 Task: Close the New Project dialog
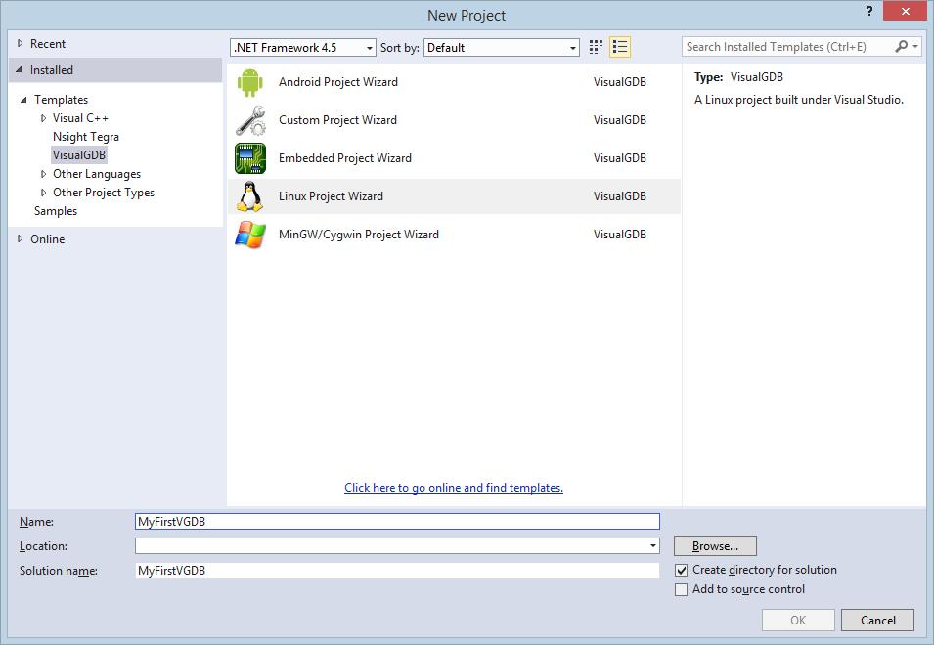[905, 12]
